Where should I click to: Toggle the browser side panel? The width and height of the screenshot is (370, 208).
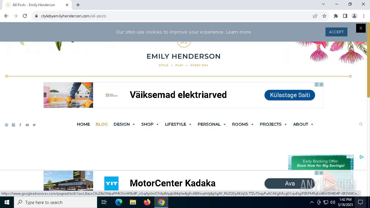click(345, 16)
